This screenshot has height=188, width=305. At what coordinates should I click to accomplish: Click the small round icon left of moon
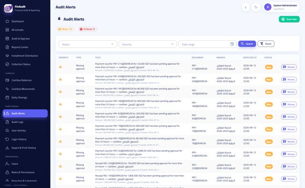pos(246,8)
